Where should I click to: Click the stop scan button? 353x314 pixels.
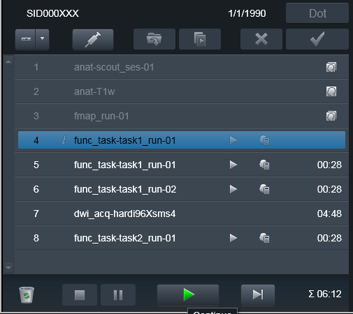(x=80, y=295)
